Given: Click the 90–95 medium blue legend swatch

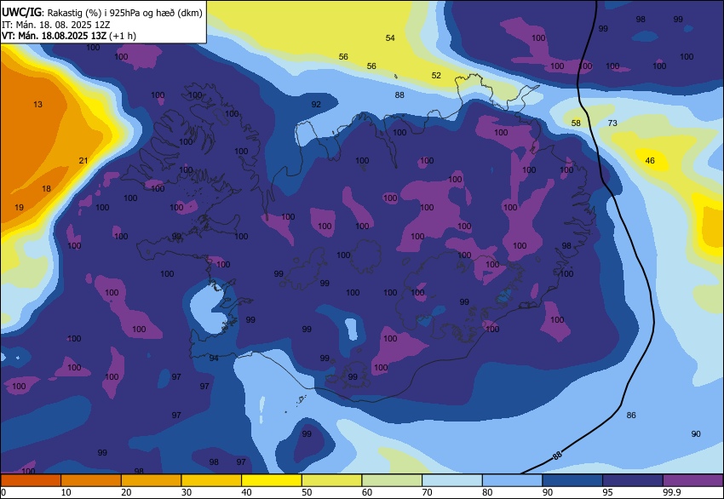Looking at the screenshot, I should [x=572, y=480].
